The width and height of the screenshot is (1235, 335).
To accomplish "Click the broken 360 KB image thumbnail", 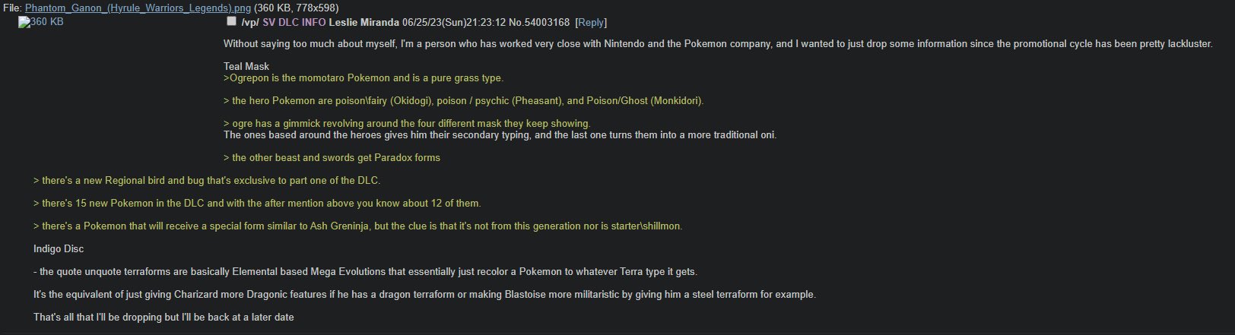I will tap(41, 22).
